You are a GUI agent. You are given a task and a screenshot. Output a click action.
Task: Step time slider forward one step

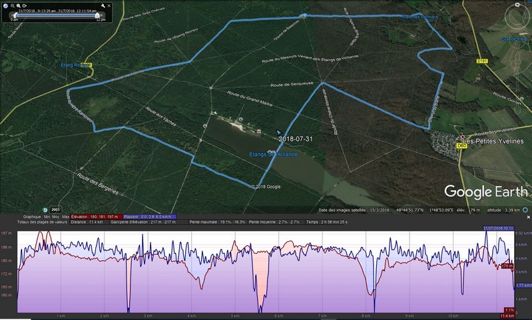[x=101, y=15]
